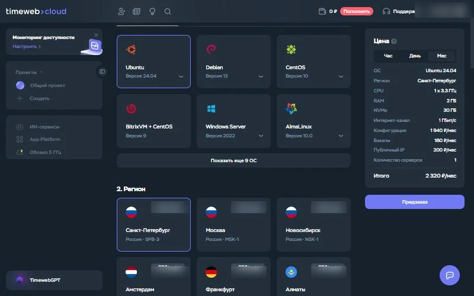The image size is (474, 296).
Task: Click the Конфигурация 1 940 ₽/мес row
Action: [x=415, y=130]
